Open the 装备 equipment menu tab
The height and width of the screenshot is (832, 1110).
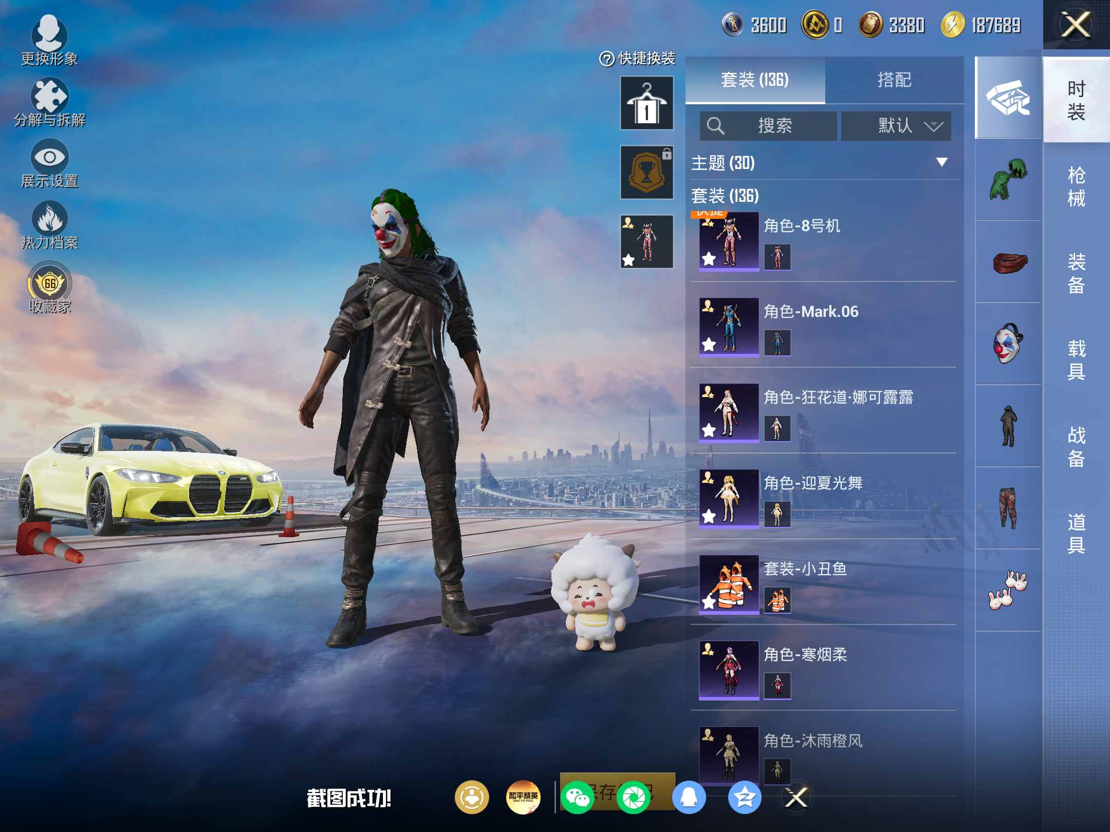click(x=1077, y=274)
